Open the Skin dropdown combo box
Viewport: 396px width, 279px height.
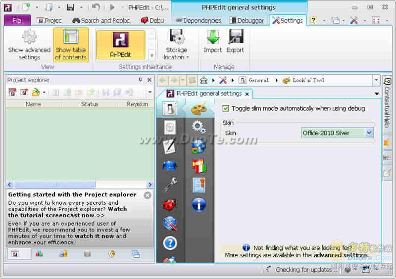coord(337,133)
